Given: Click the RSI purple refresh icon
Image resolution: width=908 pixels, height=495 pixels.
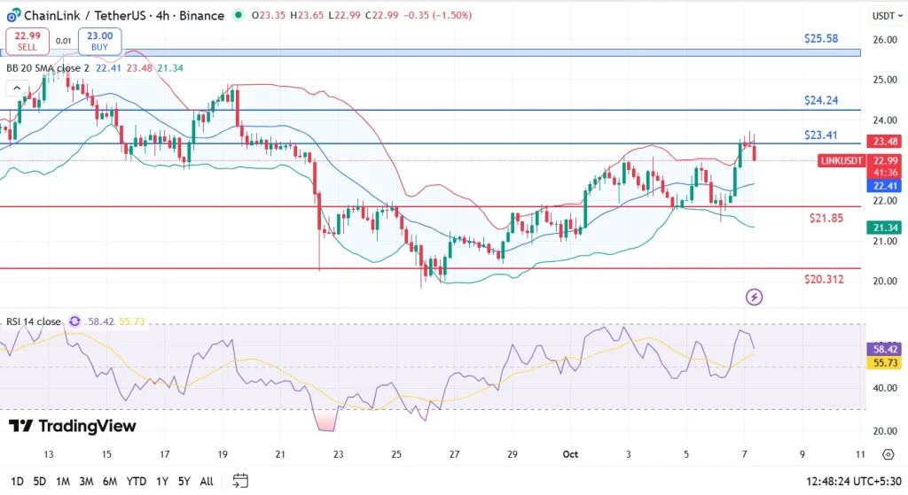Looking at the screenshot, I should coord(74,321).
